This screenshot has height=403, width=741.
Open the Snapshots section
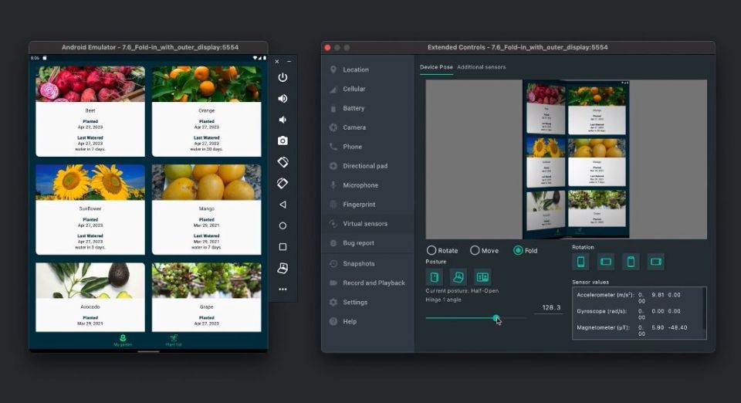point(358,263)
